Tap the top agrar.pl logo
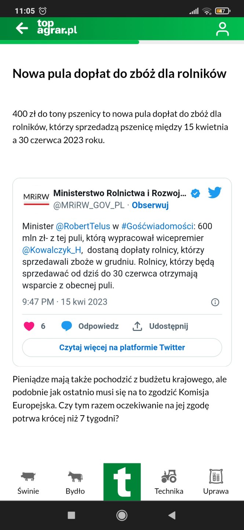This screenshot has width=244, height=530. 57,28
